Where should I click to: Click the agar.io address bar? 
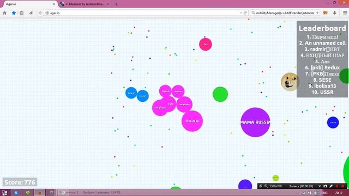[x=142, y=13]
